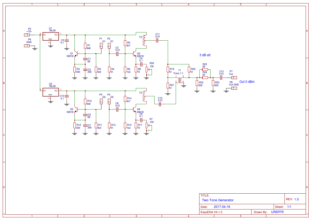Select the P8 Out GND connector

click(234, 88)
